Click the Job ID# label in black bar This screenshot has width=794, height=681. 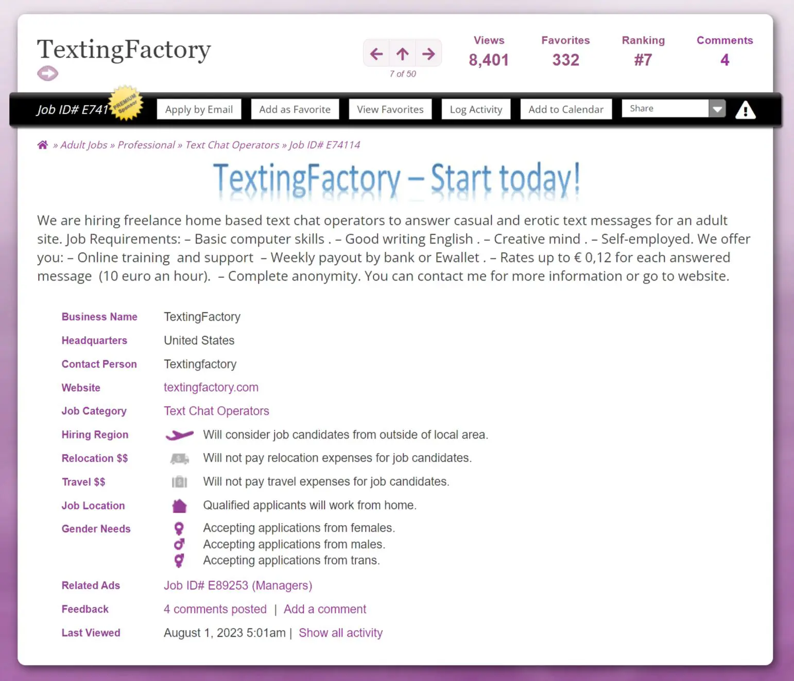[72, 109]
